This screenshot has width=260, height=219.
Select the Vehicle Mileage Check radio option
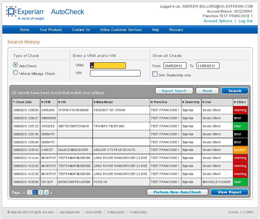point(15,73)
